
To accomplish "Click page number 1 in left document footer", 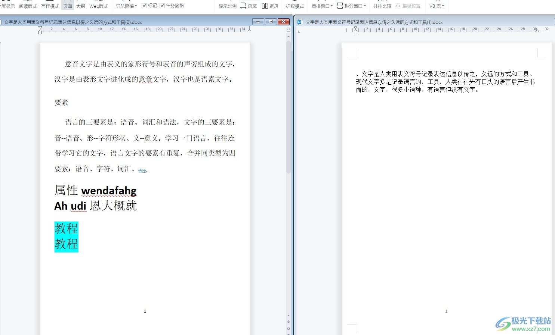I will click(145, 311).
